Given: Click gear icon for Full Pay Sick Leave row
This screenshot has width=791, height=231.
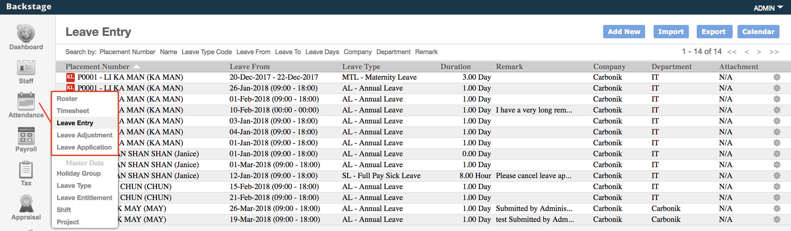Looking at the screenshot, I should point(777,176).
